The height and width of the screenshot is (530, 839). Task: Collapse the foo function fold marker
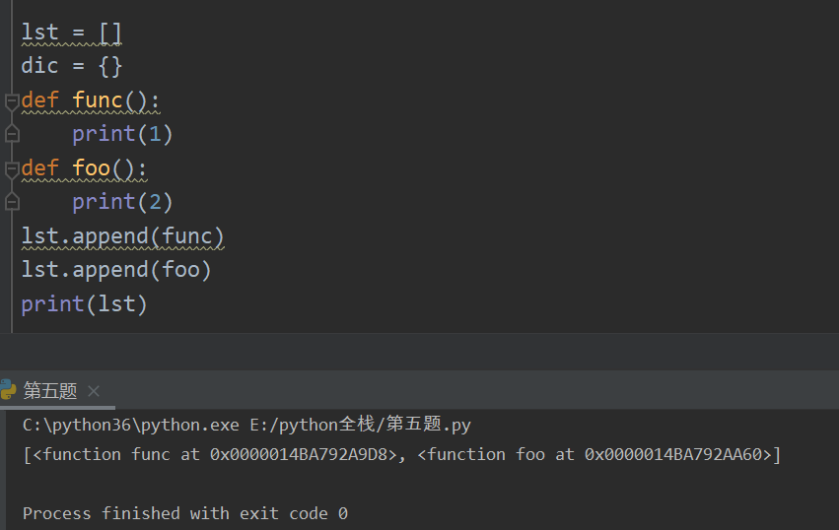click(11, 168)
